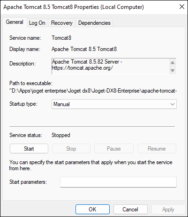Click the greyed-out Apply button
The height and width of the screenshot is (217, 188).
(168, 210)
